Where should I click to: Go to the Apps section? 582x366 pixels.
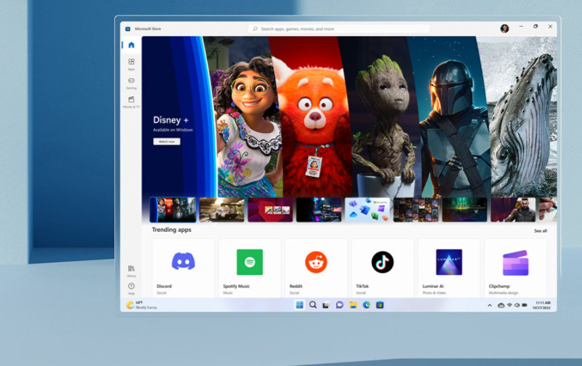click(131, 64)
